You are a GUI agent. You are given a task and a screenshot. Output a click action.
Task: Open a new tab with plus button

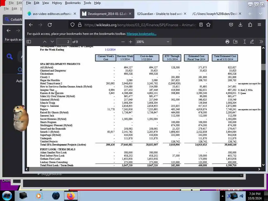pyautogui.click(x=250, y=14)
